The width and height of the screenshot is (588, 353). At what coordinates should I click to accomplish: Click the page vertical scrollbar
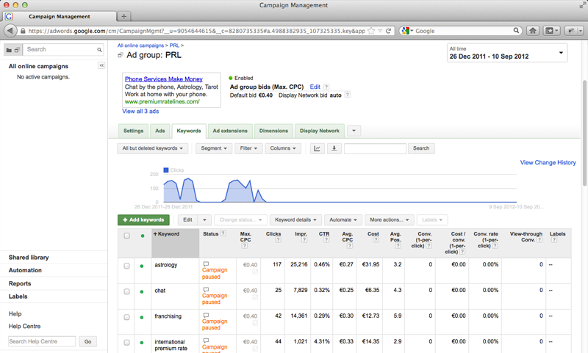(x=584, y=133)
